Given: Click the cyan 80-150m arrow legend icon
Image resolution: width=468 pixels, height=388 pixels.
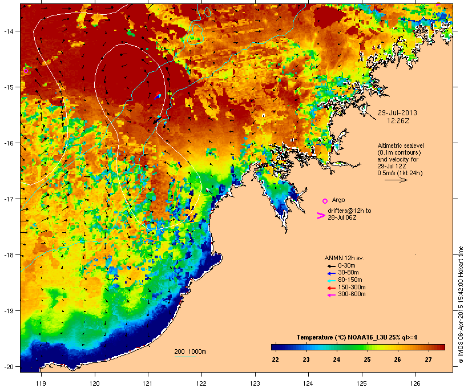Looking at the screenshot, I should point(331,281).
